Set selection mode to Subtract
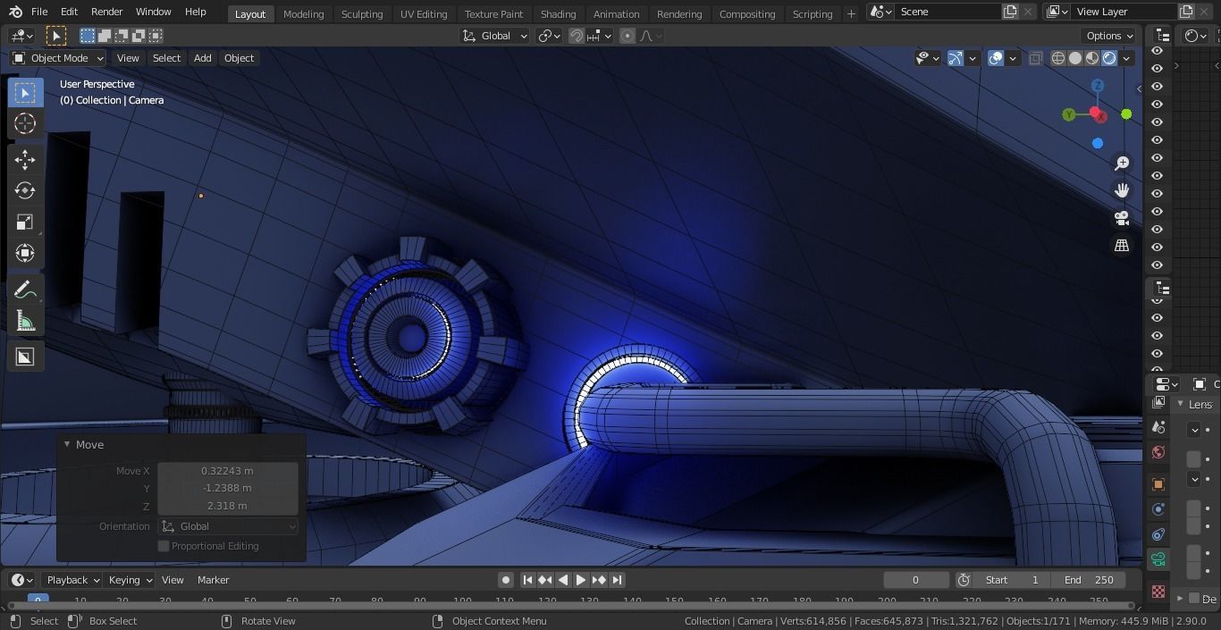 122,36
